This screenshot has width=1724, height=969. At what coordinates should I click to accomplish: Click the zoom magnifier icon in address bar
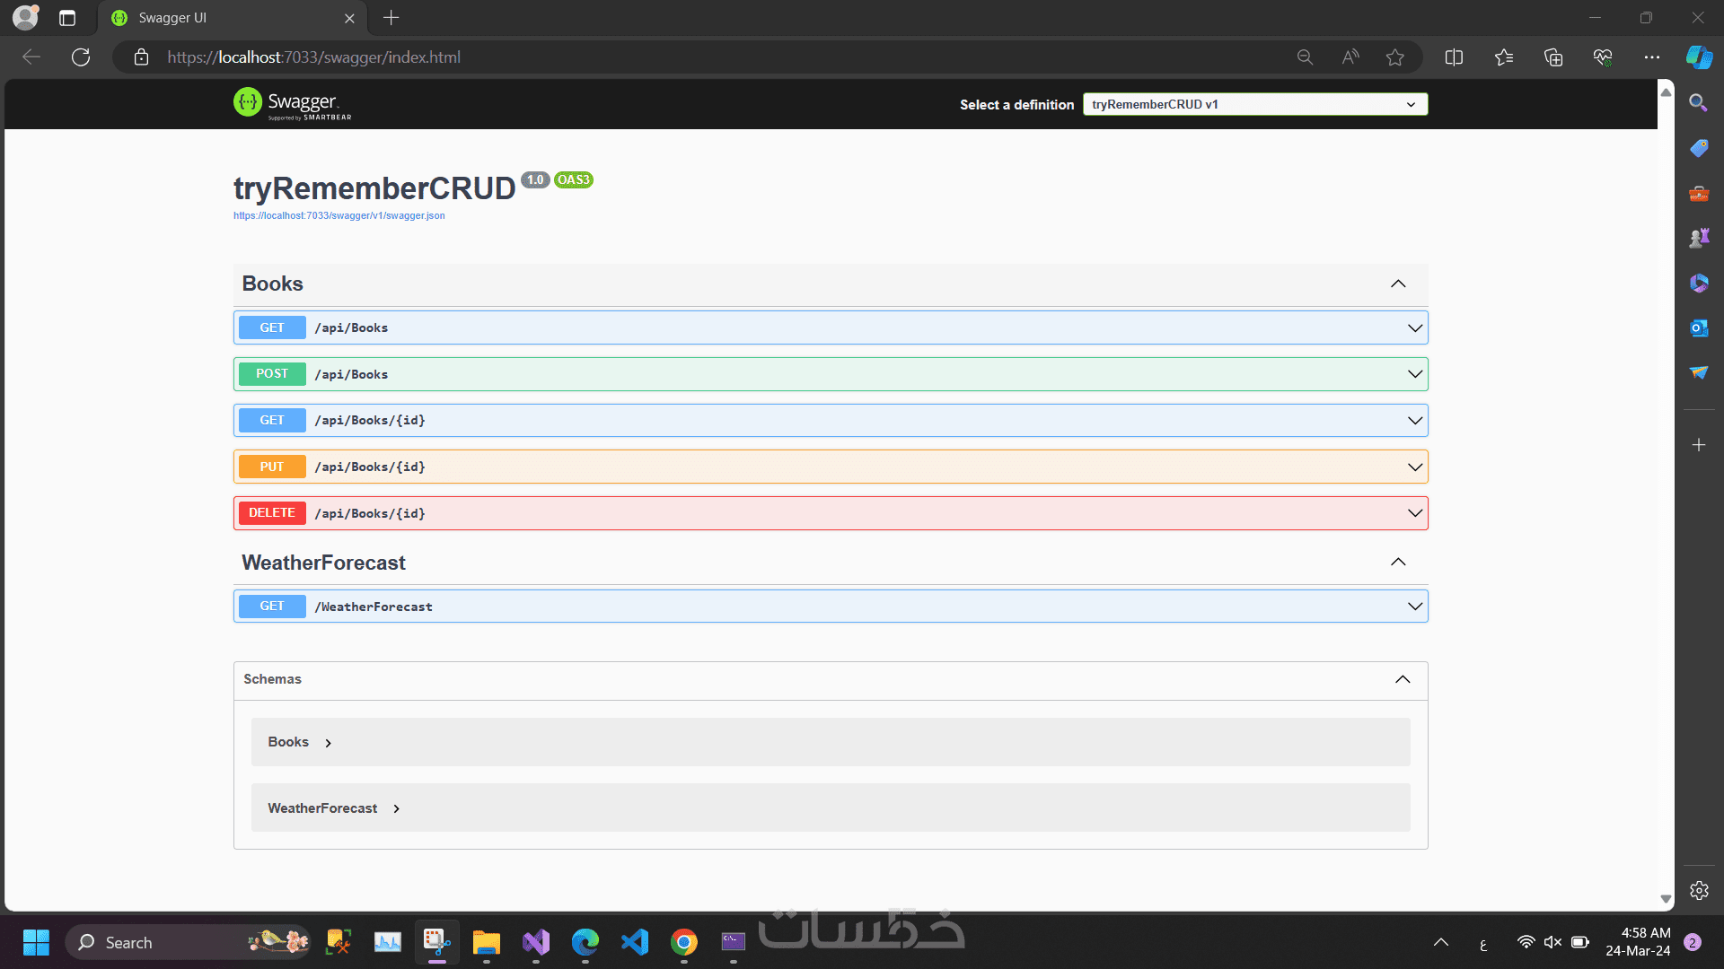pos(1305,57)
